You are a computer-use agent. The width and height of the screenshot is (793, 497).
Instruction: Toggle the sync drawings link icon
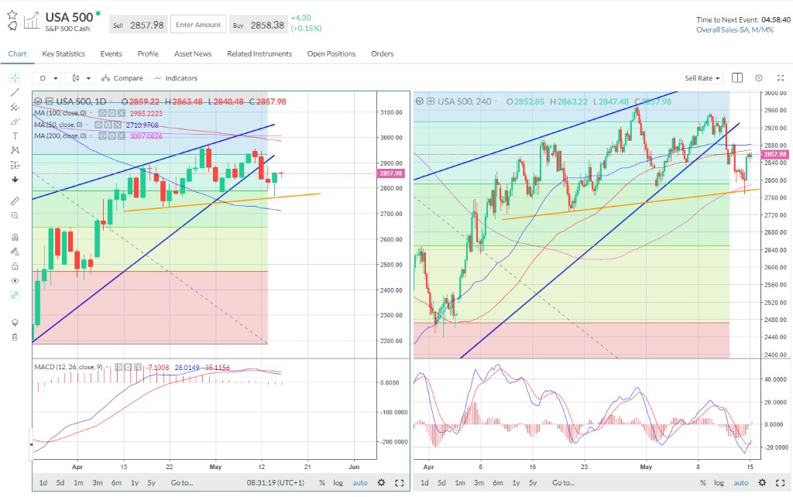[x=15, y=295]
